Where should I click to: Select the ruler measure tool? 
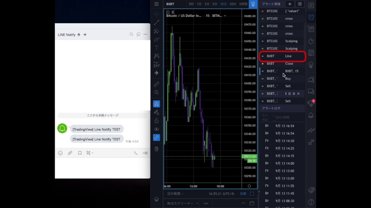tap(157, 84)
